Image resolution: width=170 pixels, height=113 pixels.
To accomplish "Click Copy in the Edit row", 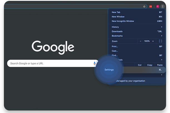I will (150, 65).
